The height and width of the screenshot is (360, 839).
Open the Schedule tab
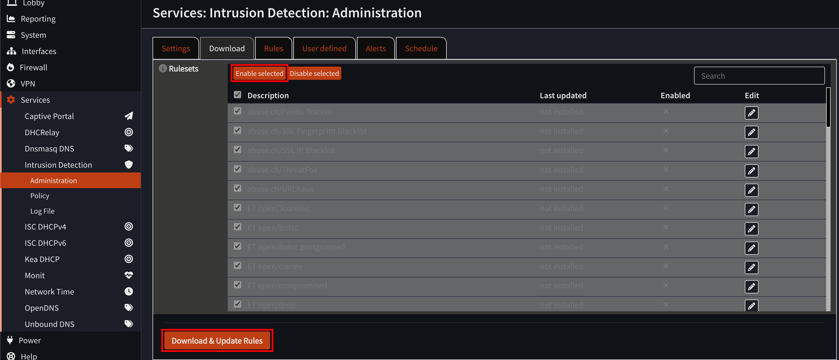(x=421, y=48)
